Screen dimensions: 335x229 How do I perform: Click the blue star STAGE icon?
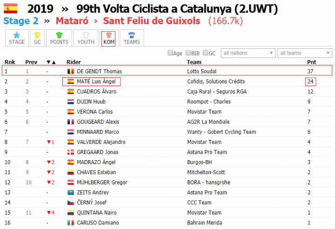pyautogui.click(x=16, y=35)
